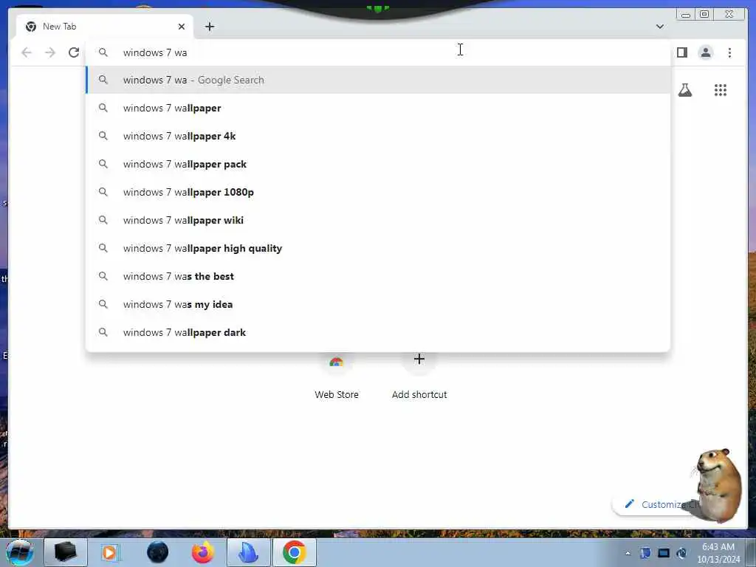Viewport: 756px width, 567px height.
Task: Click the flag tray icon
Action: [645, 553]
